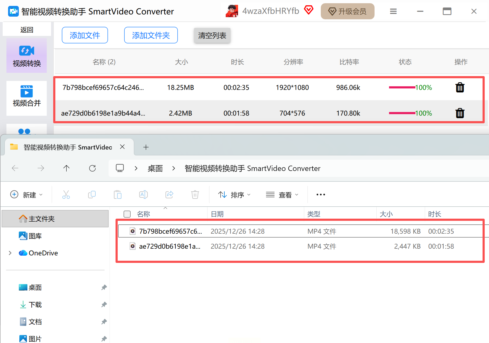489x343 pixels.
Task: Go forward in File Explorer
Action: click(x=41, y=168)
